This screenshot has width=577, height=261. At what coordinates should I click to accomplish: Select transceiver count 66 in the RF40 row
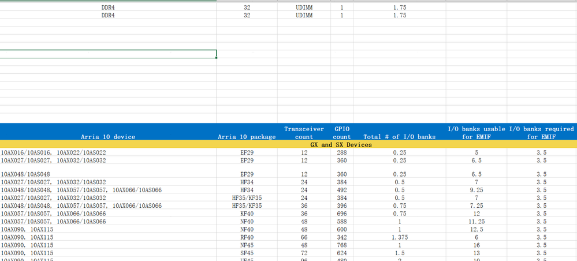coord(304,237)
